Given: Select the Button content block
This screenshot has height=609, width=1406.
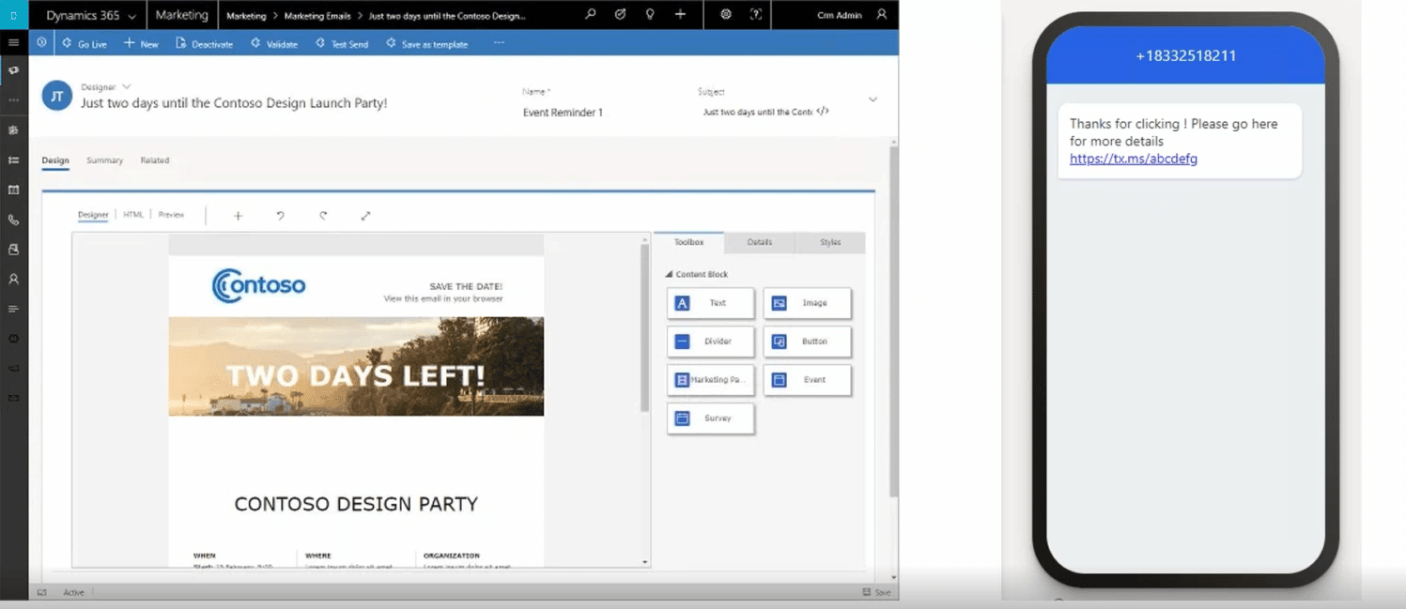Looking at the screenshot, I should click(807, 342).
